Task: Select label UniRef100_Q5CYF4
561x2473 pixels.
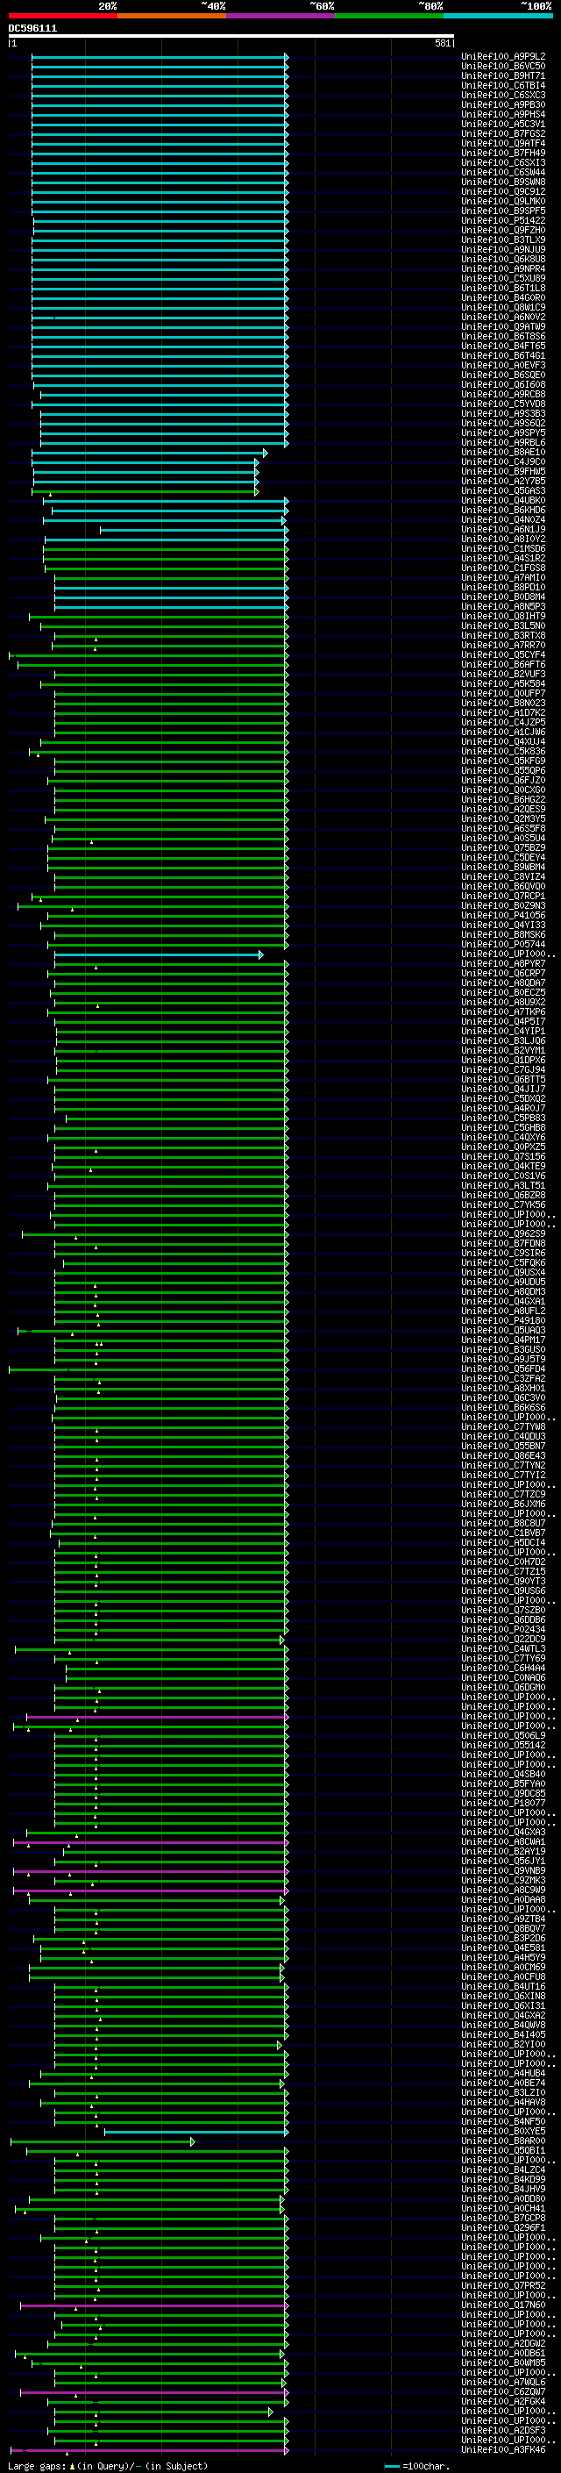Action: [503, 654]
